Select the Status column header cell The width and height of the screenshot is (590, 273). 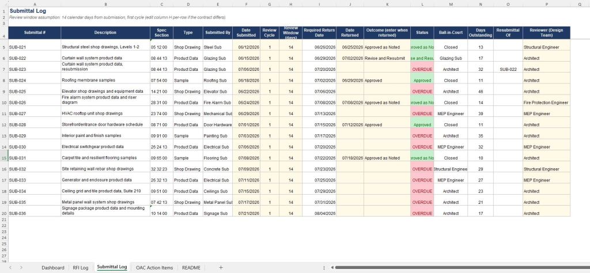[422, 33]
